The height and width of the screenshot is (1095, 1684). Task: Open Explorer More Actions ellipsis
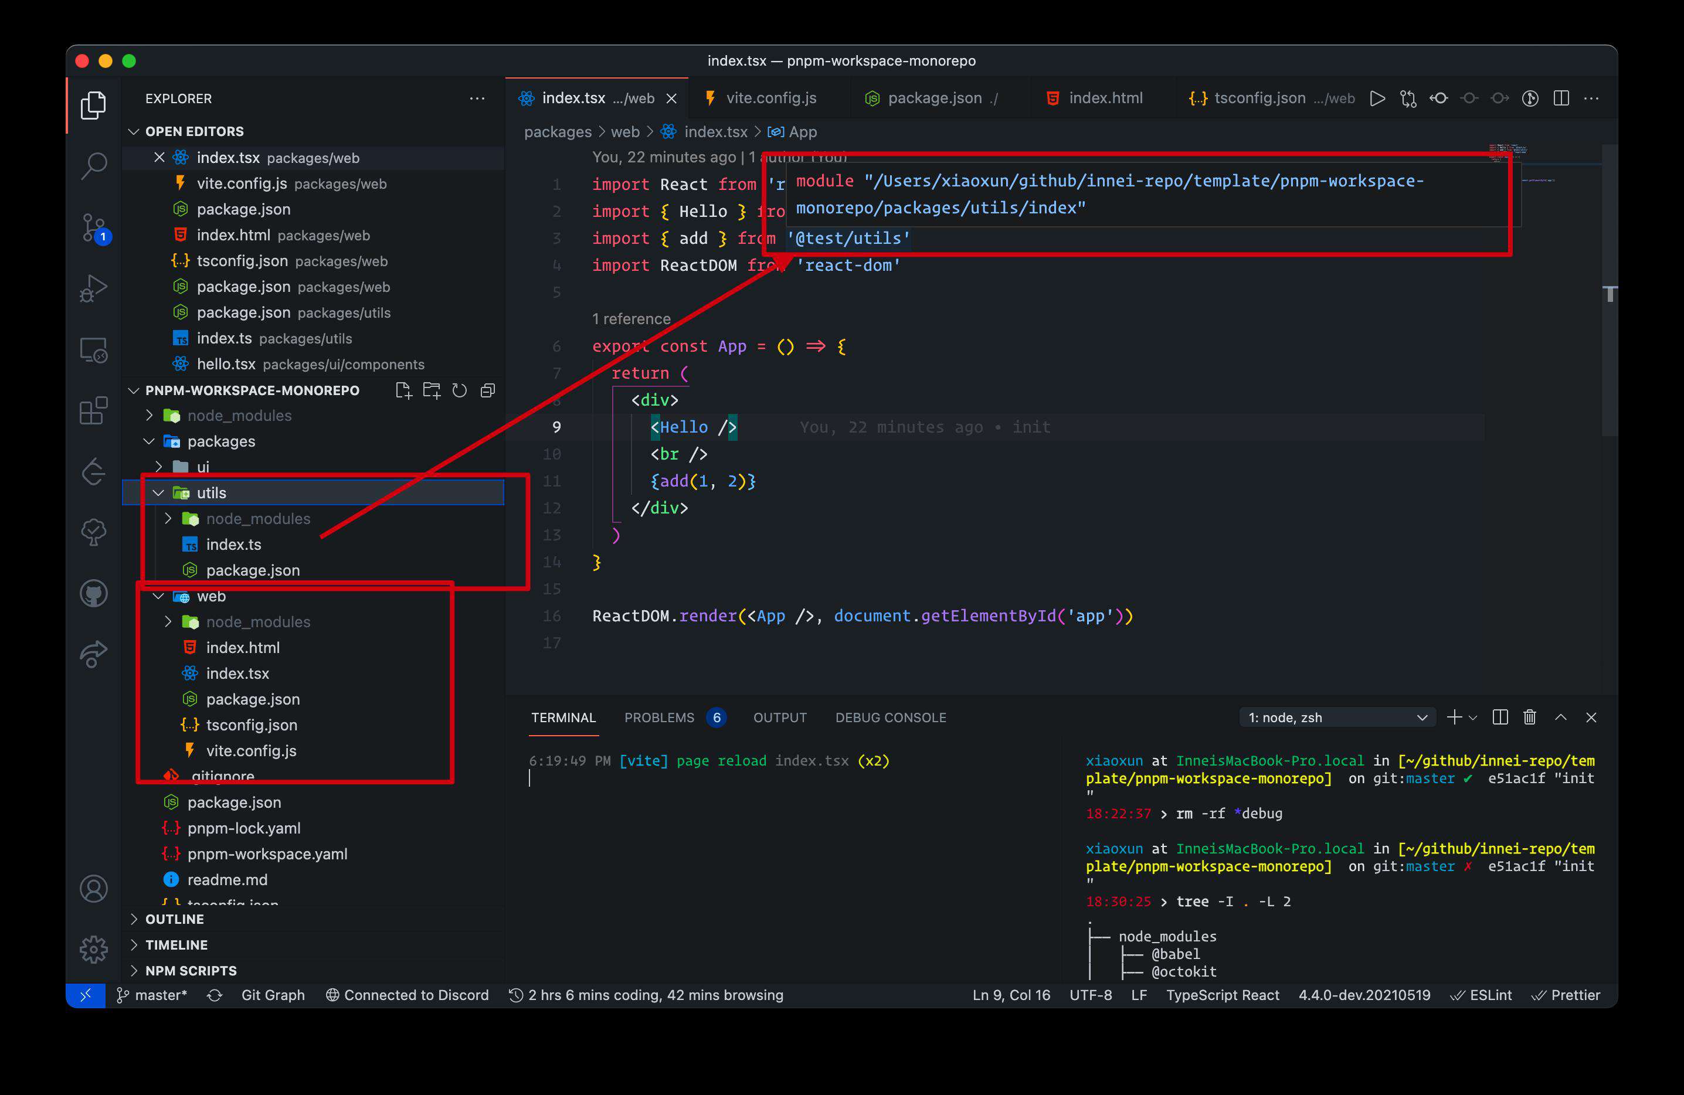click(x=478, y=98)
